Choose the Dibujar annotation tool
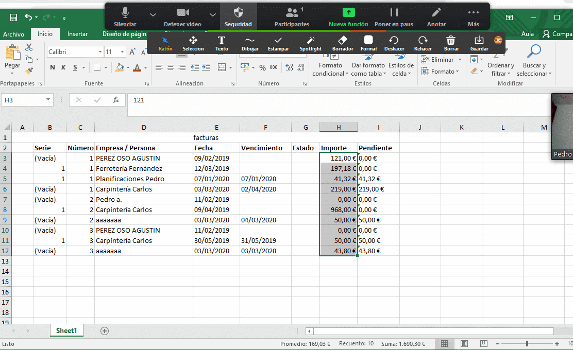 [250, 43]
